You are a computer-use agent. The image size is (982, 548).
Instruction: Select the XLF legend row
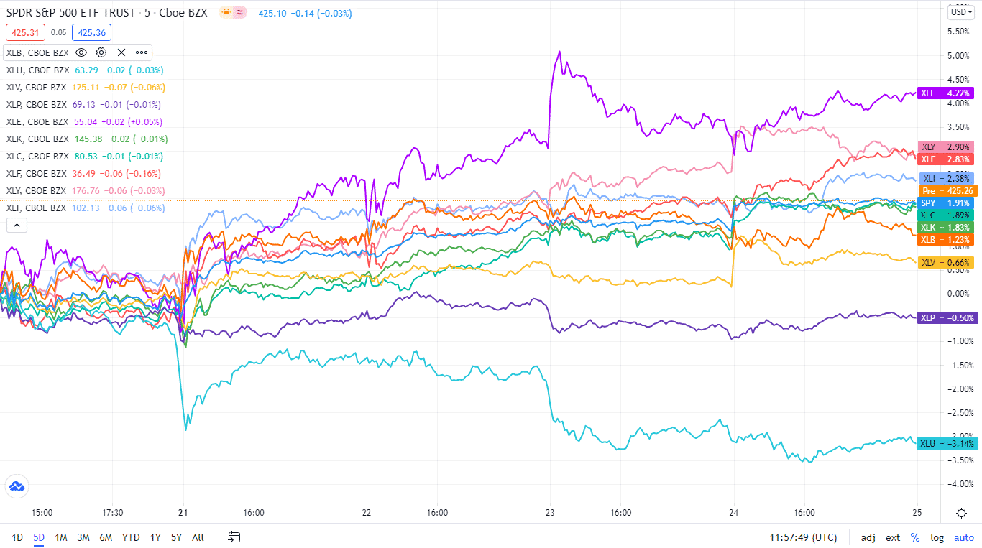coord(83,173)
